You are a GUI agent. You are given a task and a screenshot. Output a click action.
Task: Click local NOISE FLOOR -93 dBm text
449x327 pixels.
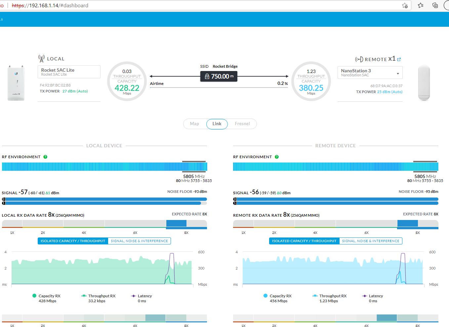click(x=187, y=192)
